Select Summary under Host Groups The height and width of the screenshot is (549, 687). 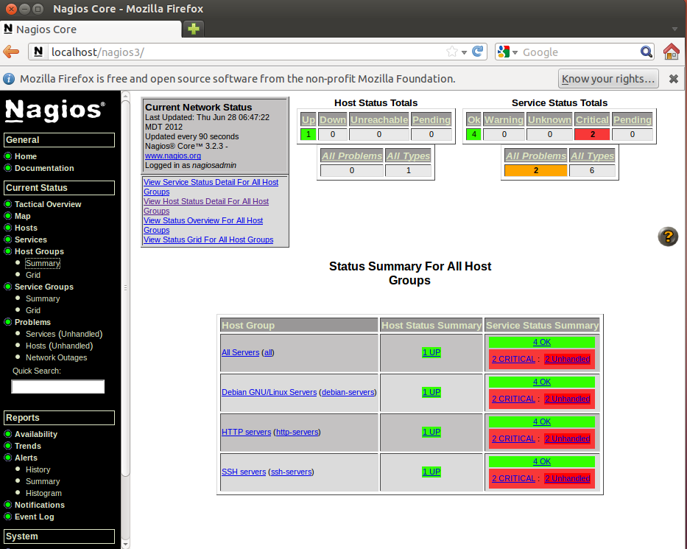coord(43,263)
